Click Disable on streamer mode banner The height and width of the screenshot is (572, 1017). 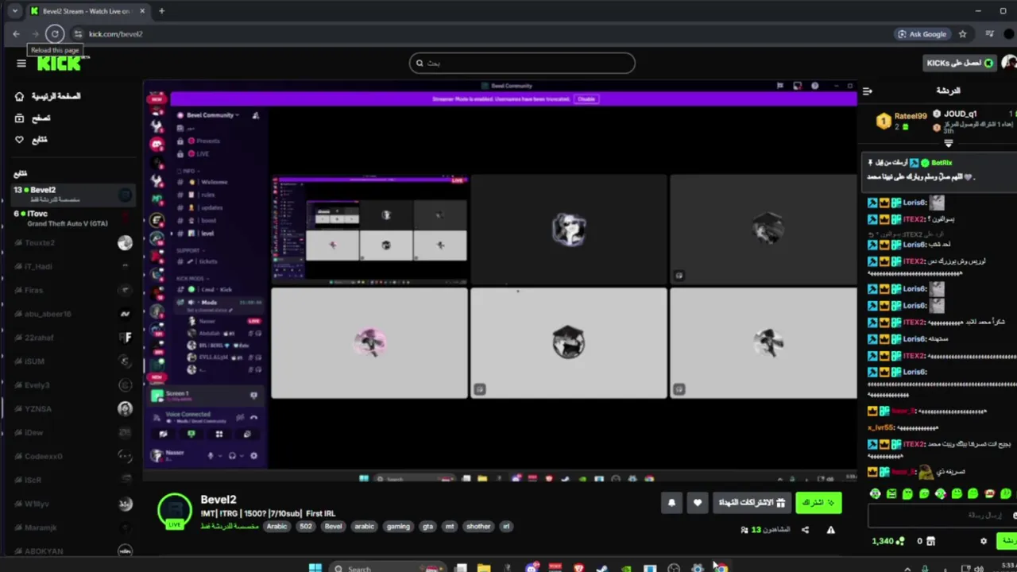[586, 99]
